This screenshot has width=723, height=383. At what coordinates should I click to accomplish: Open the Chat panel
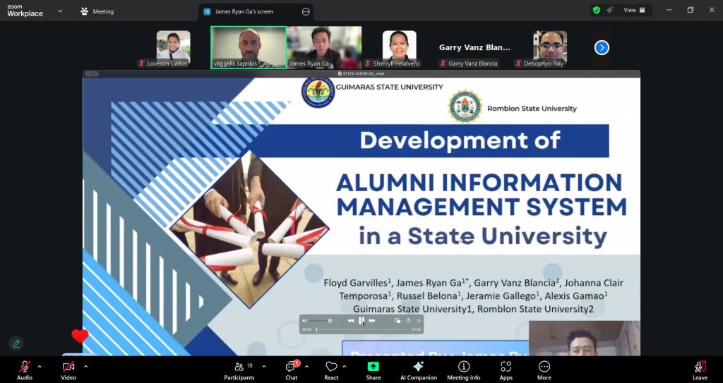click(x=291, y=368)
